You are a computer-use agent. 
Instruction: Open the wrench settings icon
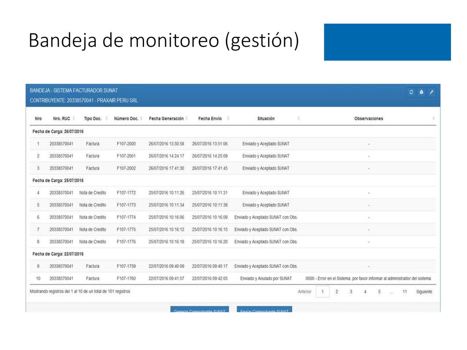pyautogui.click(x=431, y=92)
